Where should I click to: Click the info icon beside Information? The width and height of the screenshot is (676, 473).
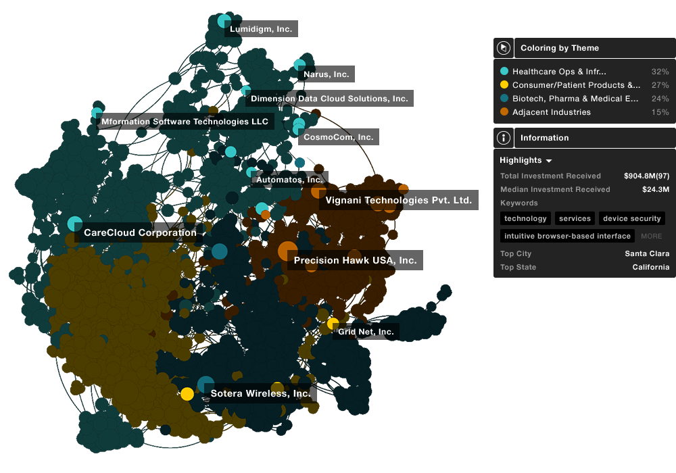[504, 138]
